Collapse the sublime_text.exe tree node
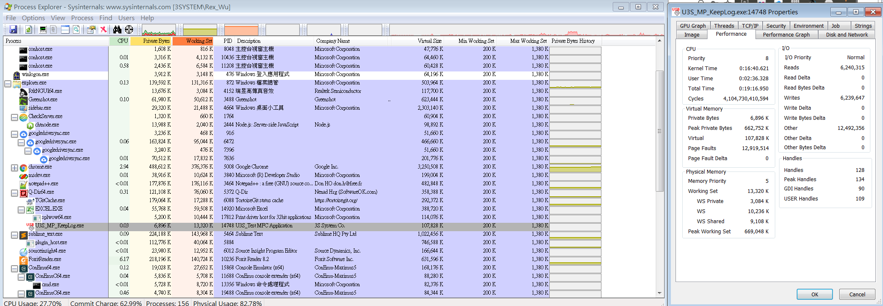 [x=14, y=235]
